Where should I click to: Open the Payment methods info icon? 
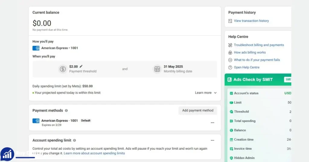click(x=66, y=111)
